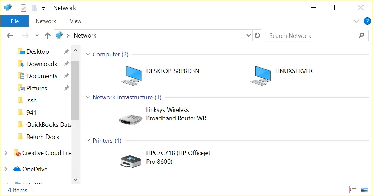373x196 pixels.
Task: Minimize the Network window
Action: [314, 7]
